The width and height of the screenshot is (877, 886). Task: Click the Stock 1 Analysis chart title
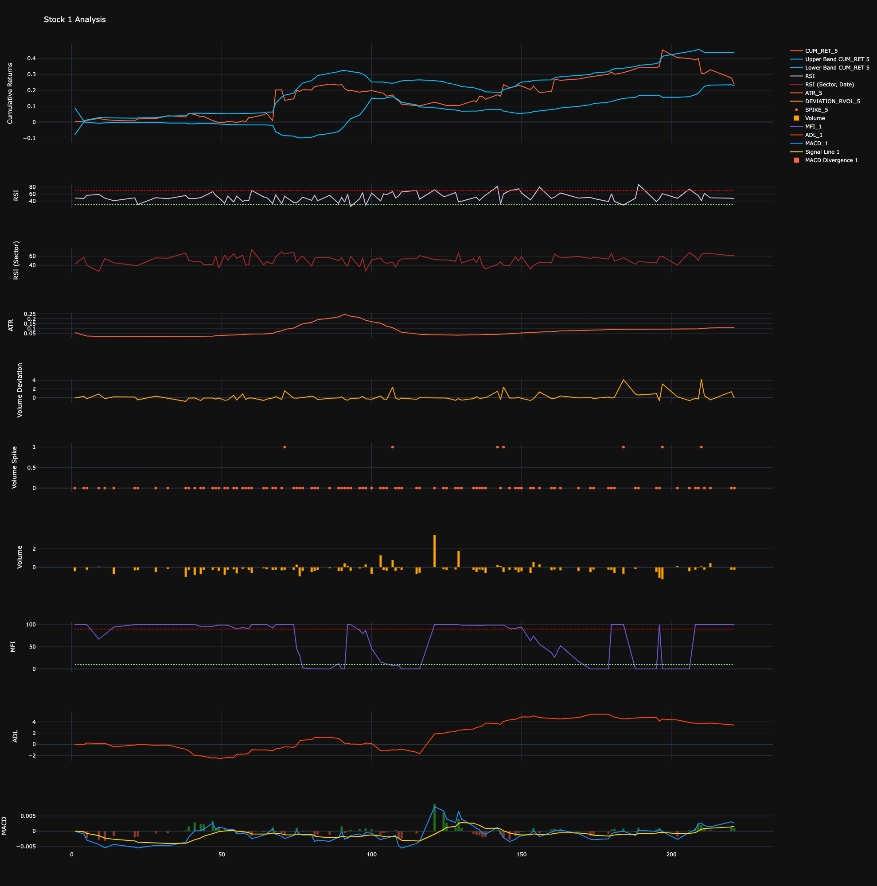point(75,20)
